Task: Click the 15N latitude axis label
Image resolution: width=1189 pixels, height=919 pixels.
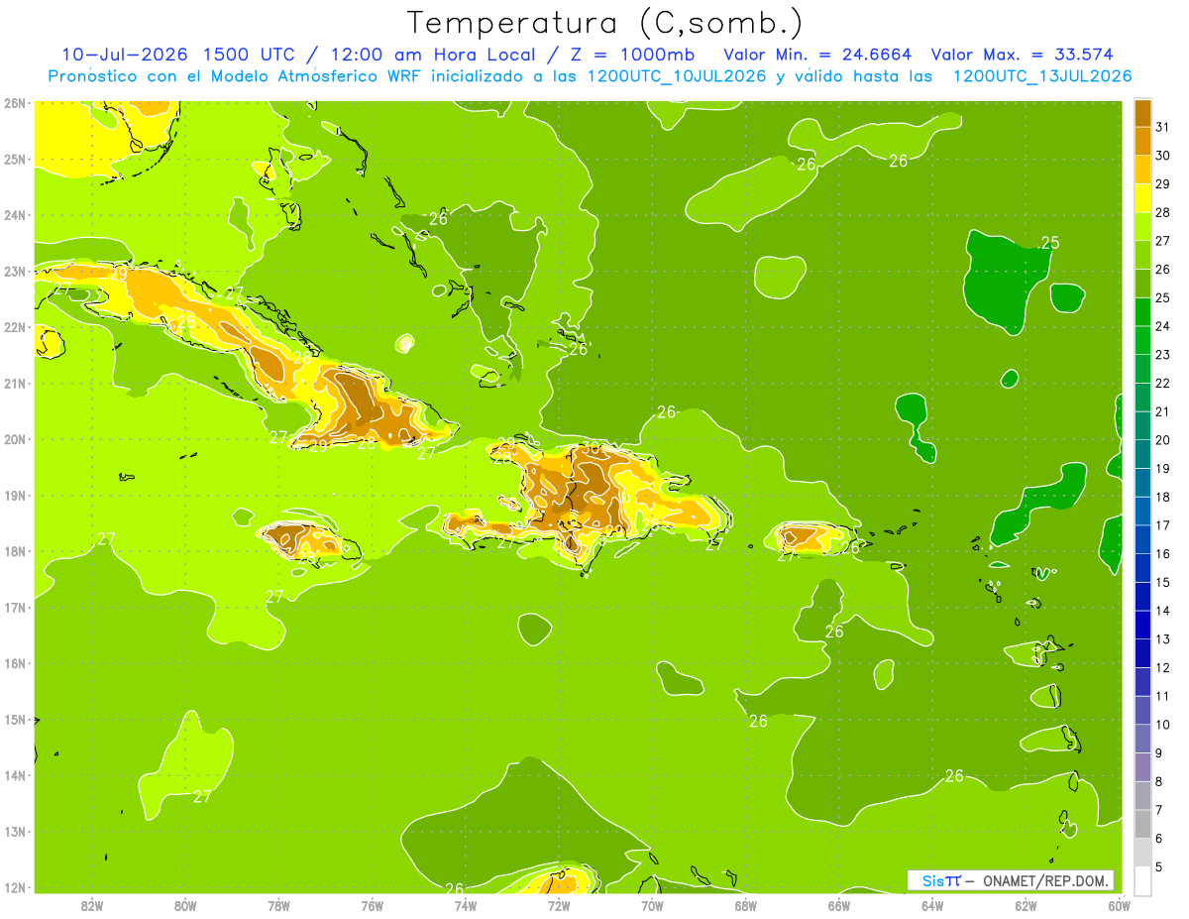Action: point(15,719)
